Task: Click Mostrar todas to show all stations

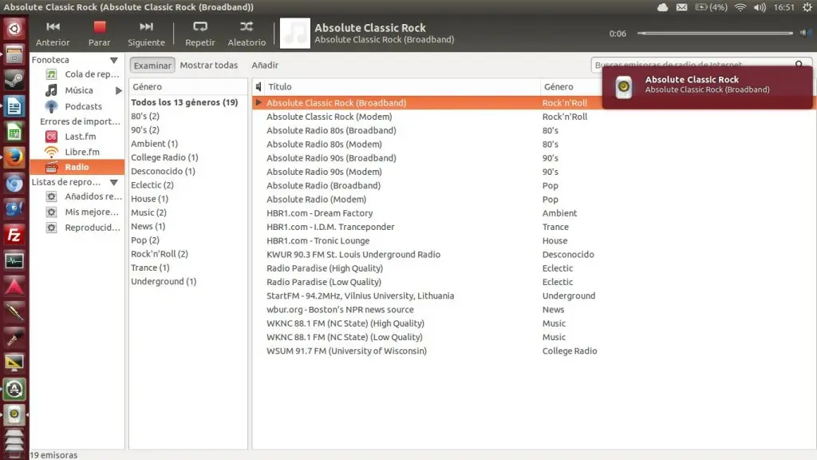Action: coord(209,65)
